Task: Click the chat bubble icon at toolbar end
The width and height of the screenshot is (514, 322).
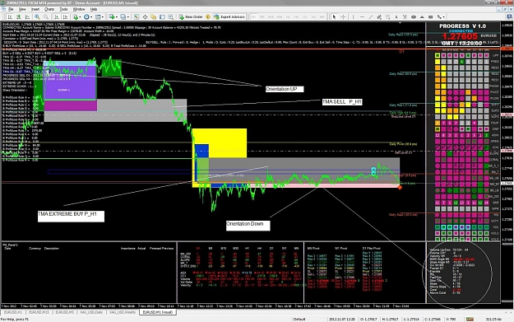Action: pos(509,16)
